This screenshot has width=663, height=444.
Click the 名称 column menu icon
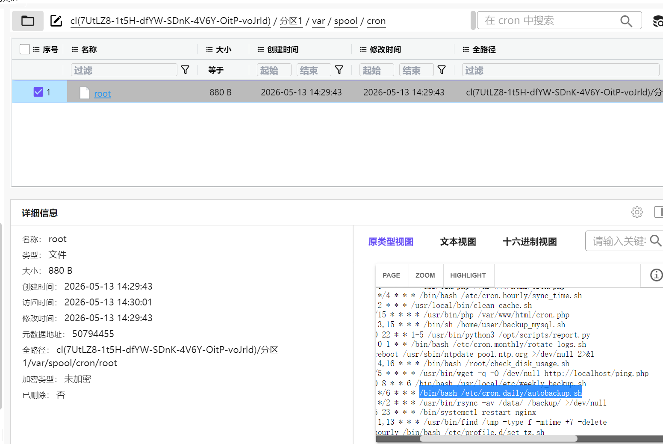point(75,49)
